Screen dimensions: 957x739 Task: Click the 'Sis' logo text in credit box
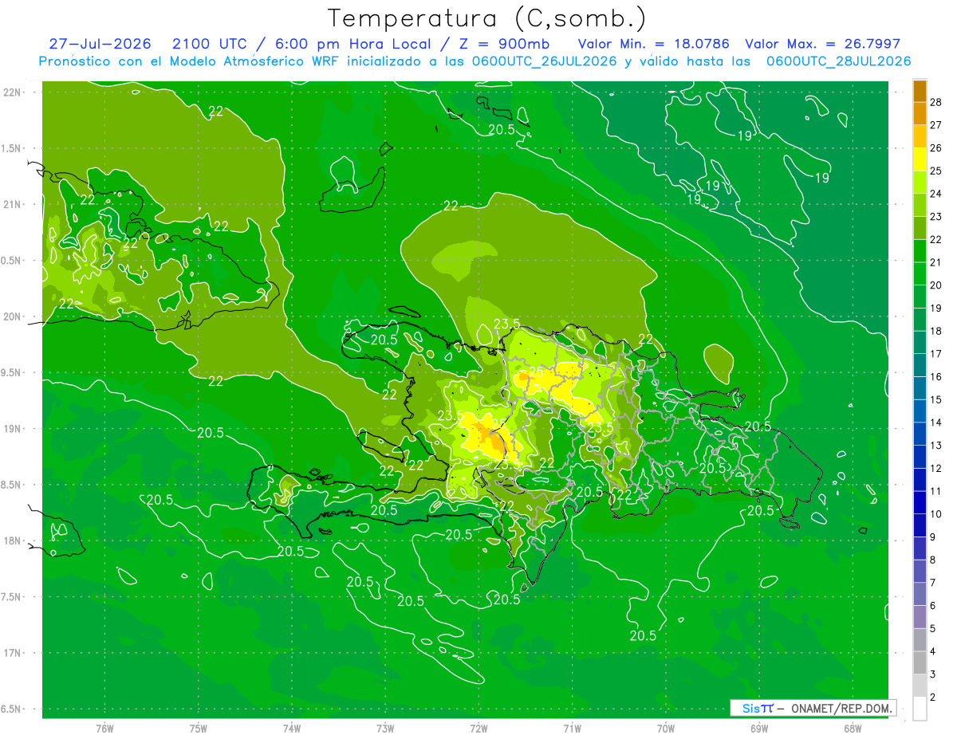pos(750,708)
